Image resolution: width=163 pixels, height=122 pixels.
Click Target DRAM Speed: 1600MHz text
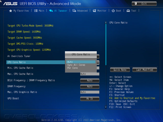pos(24,32)
